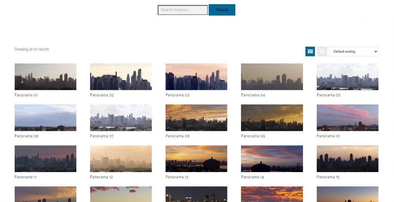Open the Panorama 14 image

272,159
